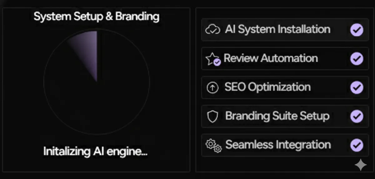The height and width of the screenshot is (179, 375).
Task: Click the System Setup & Branding heading
Action: coord(96,17)
